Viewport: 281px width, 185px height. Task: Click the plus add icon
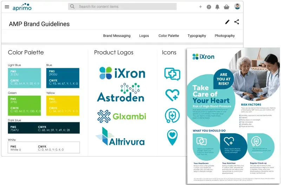200,7
